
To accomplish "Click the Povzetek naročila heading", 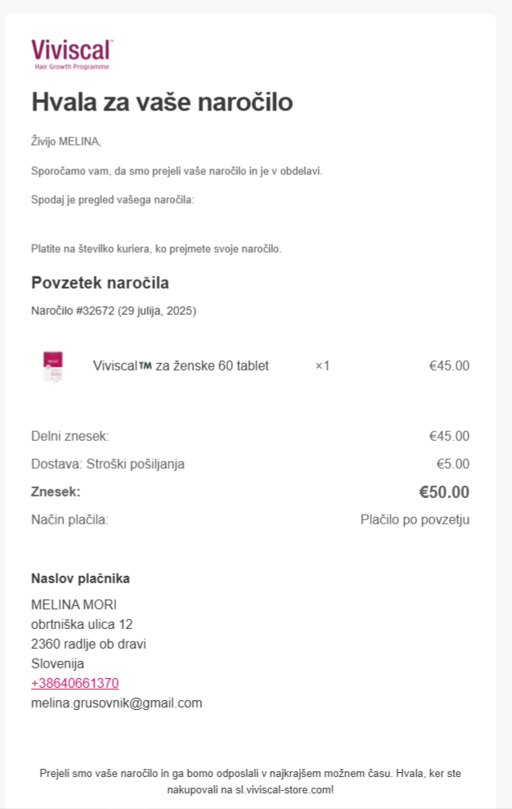I will (x=100, y=283).
